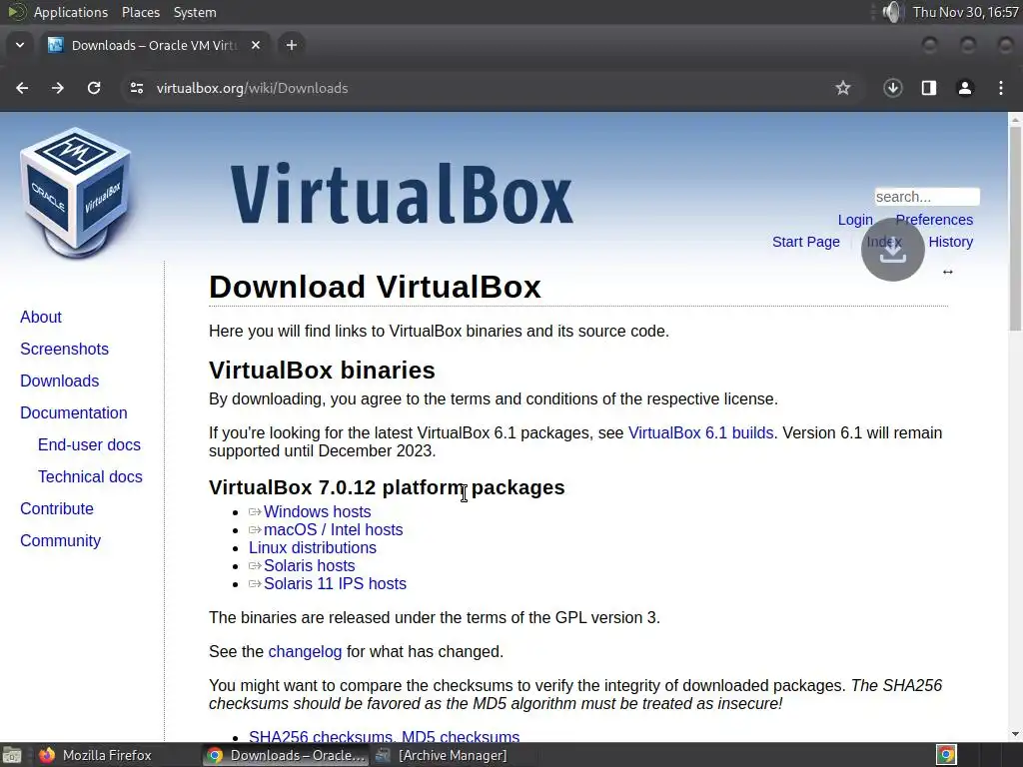Select Downloads – Oracle taskbar window button
This screenshot has width=1023, height=767.
click(285, 755)
